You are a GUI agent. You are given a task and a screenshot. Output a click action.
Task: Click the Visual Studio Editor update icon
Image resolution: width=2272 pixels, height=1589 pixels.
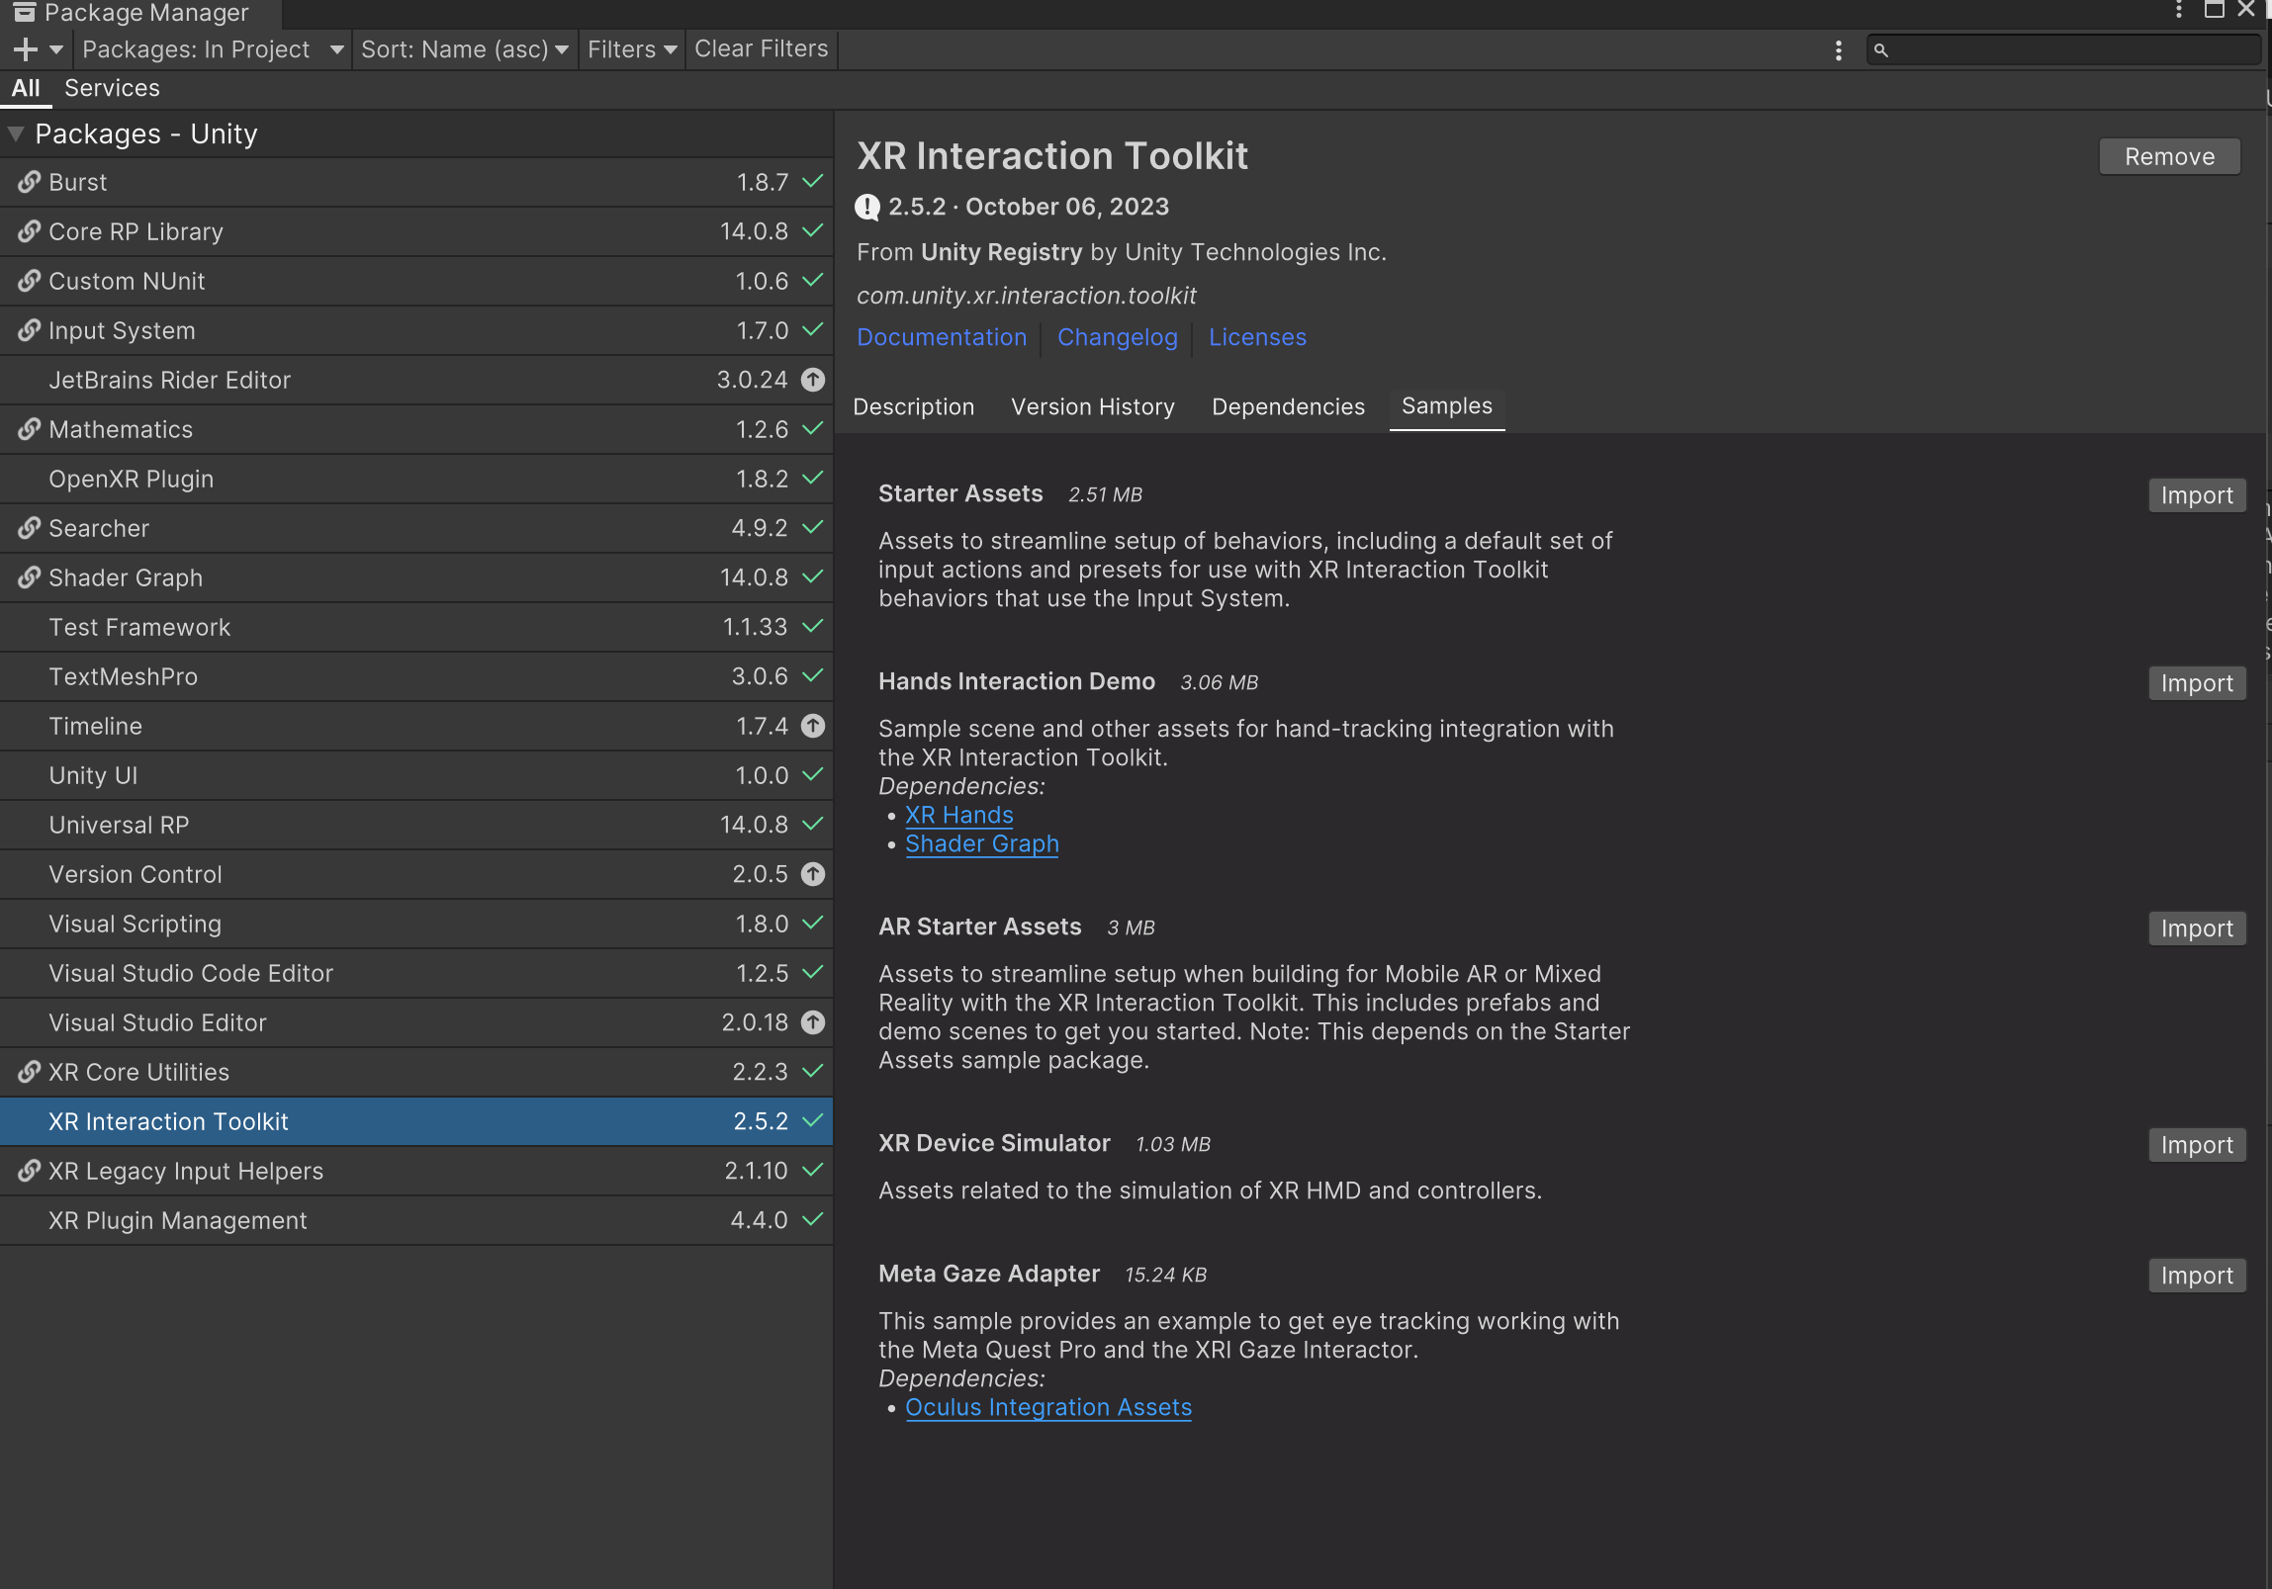(812, 1023)
